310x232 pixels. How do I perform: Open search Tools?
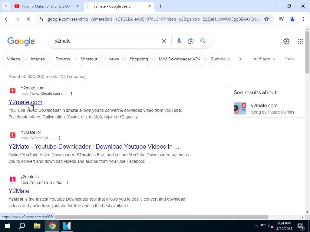click(x=289, y=59)
